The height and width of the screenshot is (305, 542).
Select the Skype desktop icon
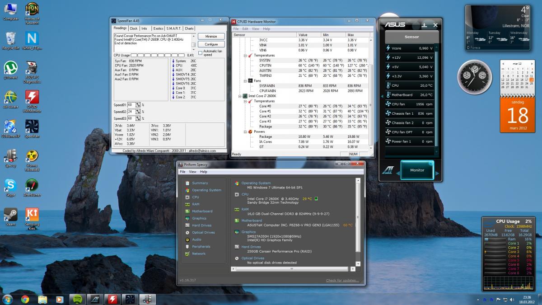(x=10, y=188)
